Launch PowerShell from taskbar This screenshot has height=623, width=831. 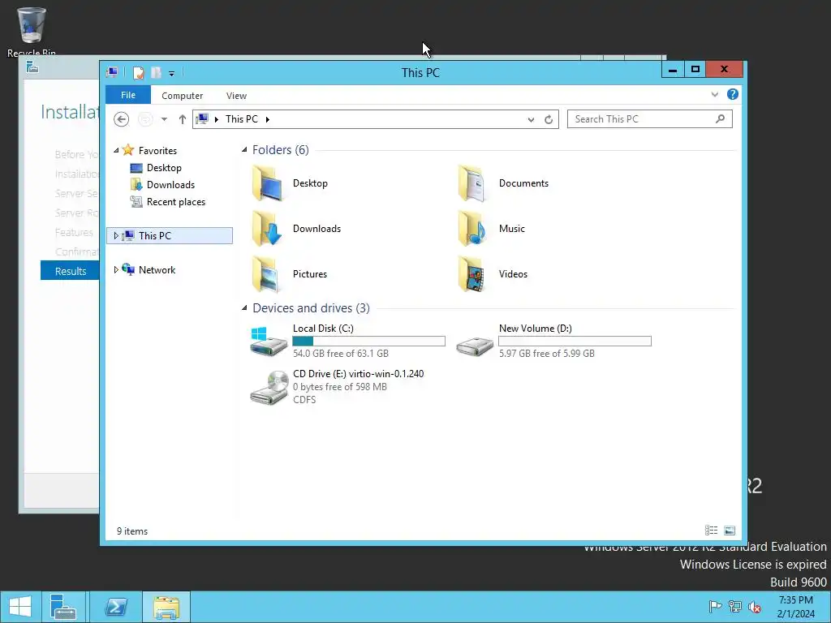115,607
